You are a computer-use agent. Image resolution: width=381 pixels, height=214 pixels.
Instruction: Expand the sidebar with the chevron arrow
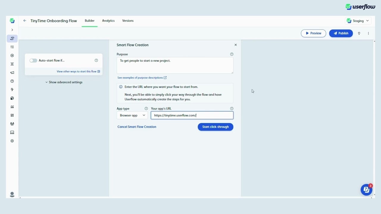pos(12,30)
